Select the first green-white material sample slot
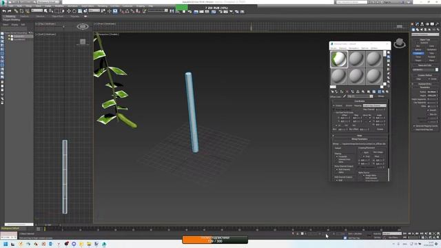The width and height of the screenshot is (441, 248). click(x=339, y=59)
